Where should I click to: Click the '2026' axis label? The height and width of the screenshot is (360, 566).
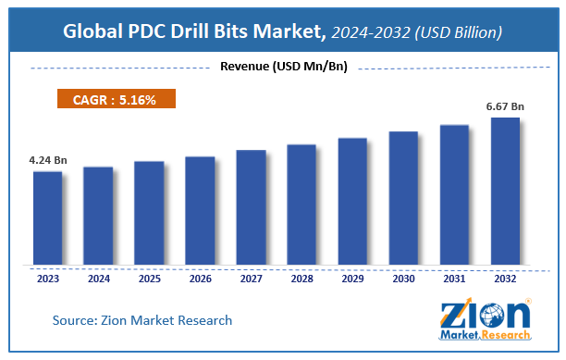(201, 279)
